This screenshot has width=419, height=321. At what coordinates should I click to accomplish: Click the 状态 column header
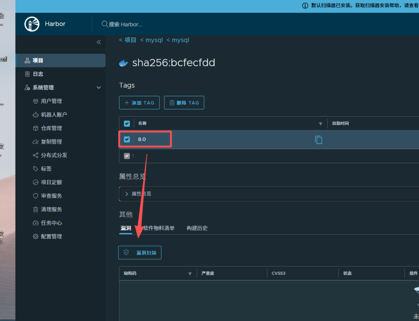tap(347, 273)
